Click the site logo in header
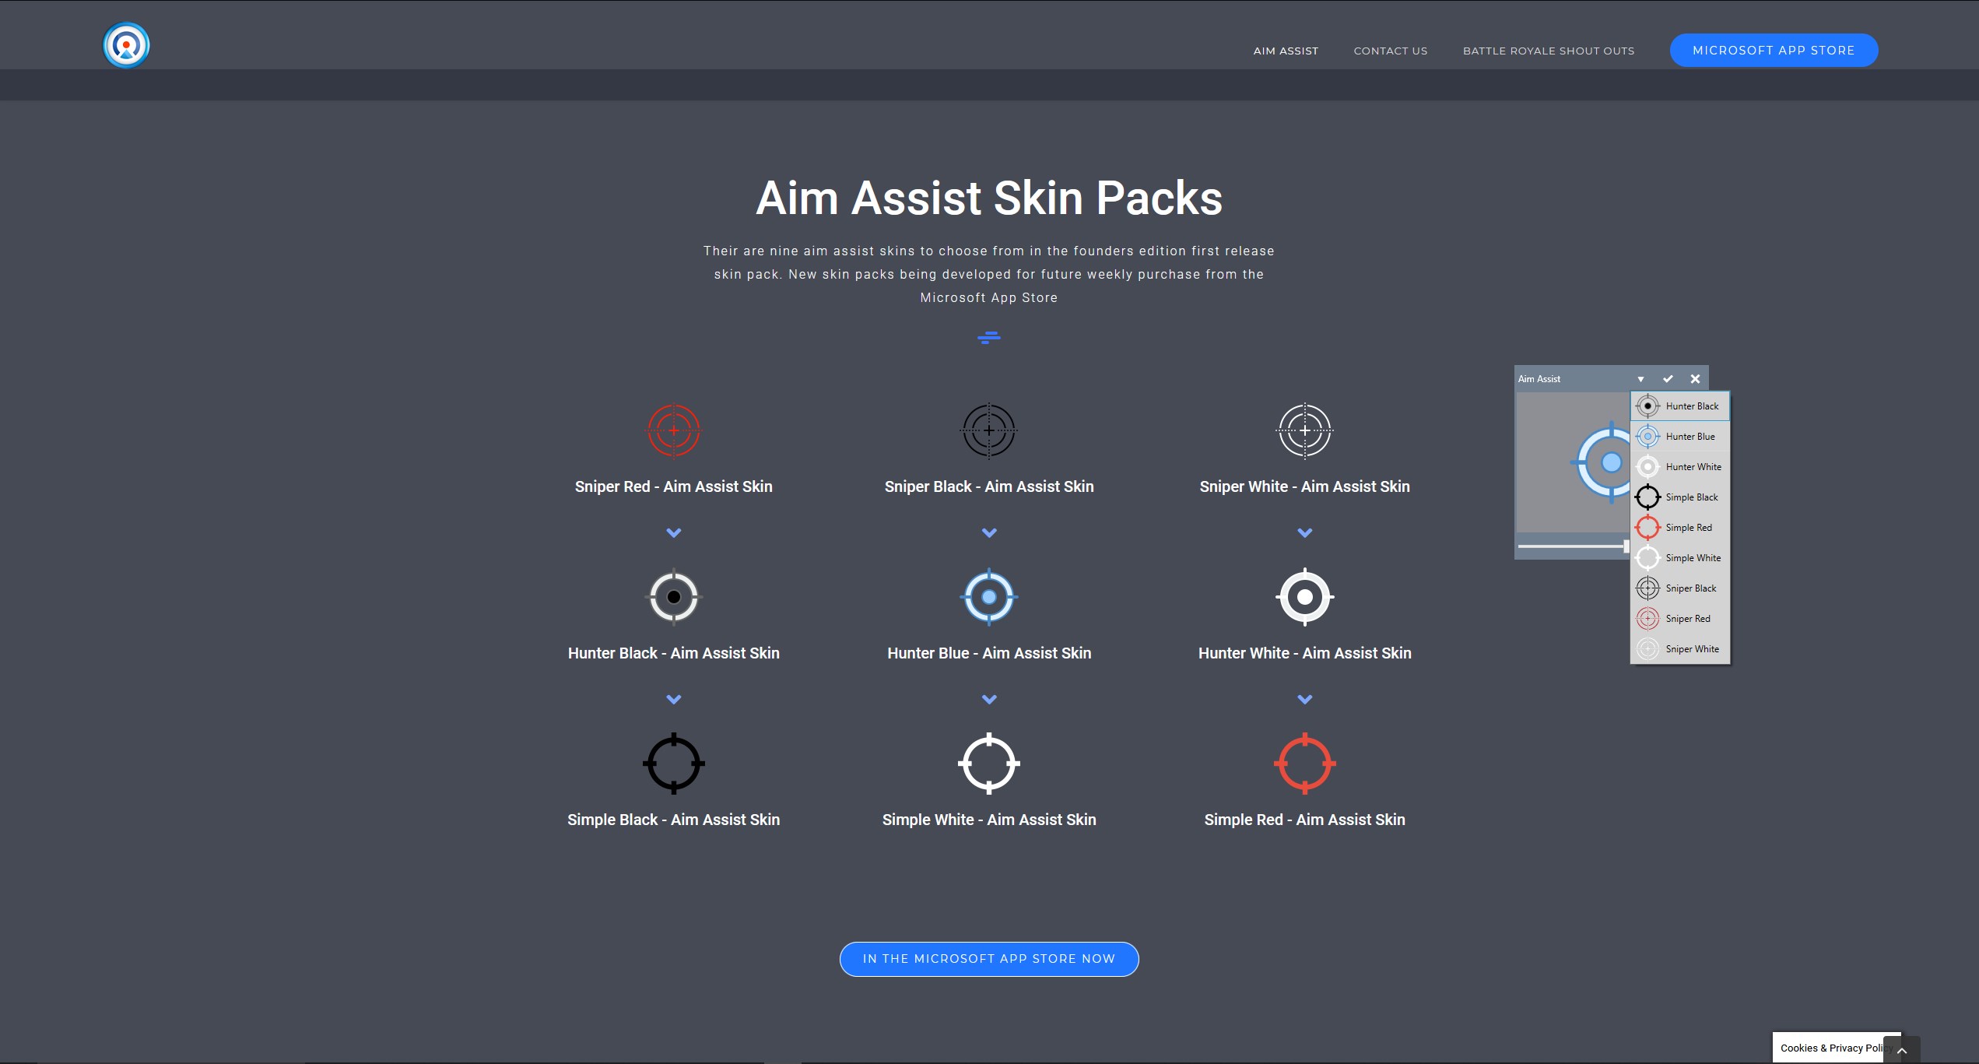This screenshot has height=1064, width=1979. point(126,45)
